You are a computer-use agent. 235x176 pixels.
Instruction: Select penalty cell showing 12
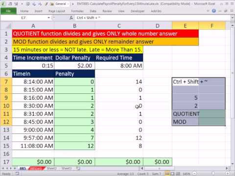pyautogui.click(x=74, y=146)
